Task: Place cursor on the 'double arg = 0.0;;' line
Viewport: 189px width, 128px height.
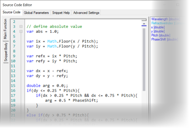Action: [x=47, y=86]
